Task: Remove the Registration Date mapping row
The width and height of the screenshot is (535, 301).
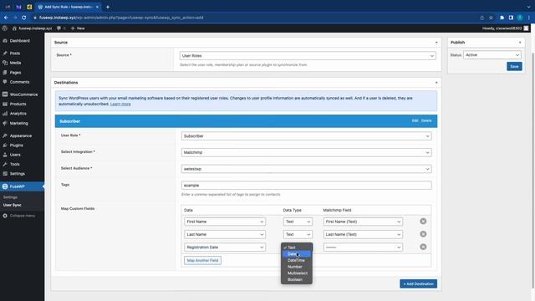Action: point(423,247)
